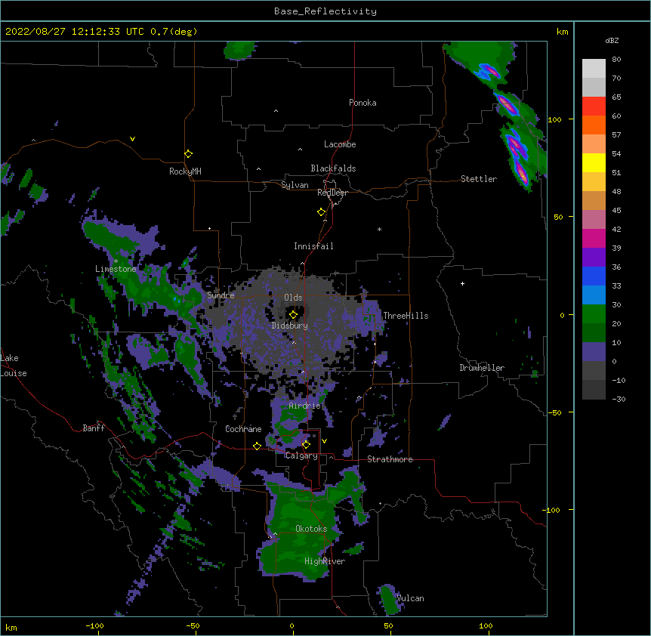Select the slate purple 0-10 dBZ legend swatch

pos(594,352)
